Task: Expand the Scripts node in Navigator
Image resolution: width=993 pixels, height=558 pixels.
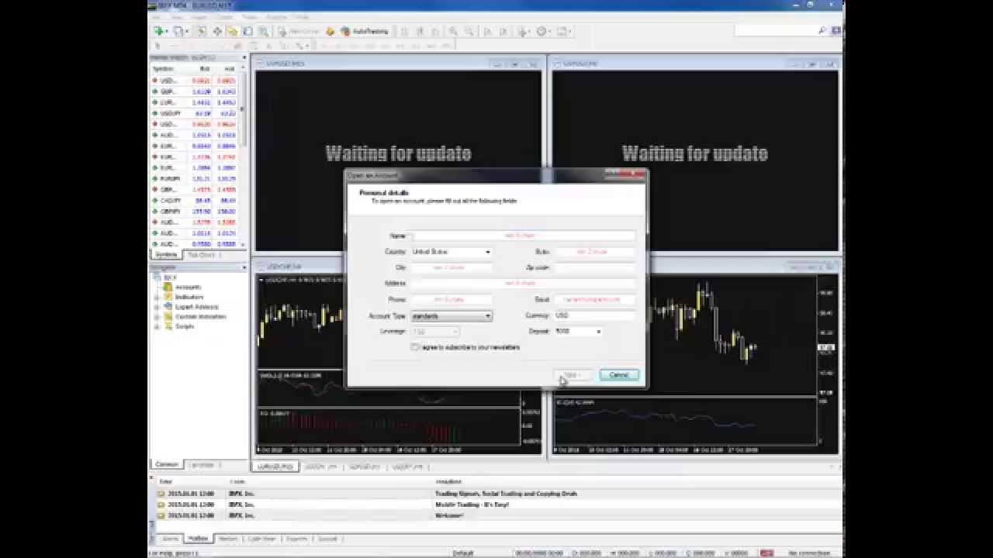Action: pyautogui.click(x=157, y=326)
